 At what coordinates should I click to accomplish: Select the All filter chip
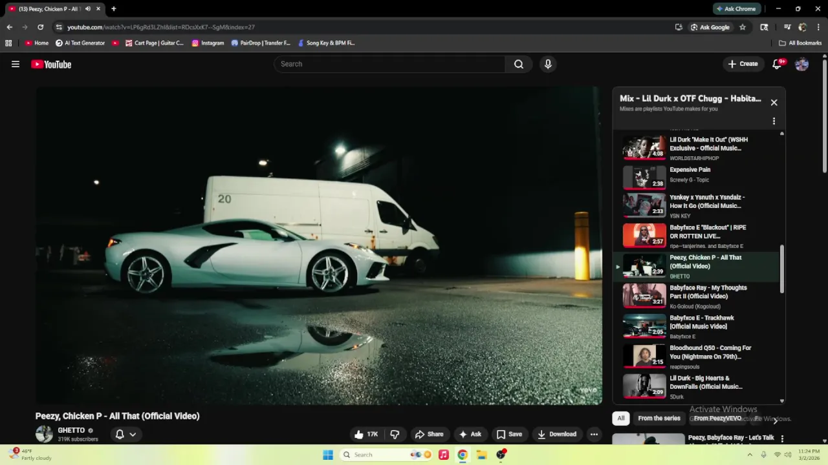621,418
